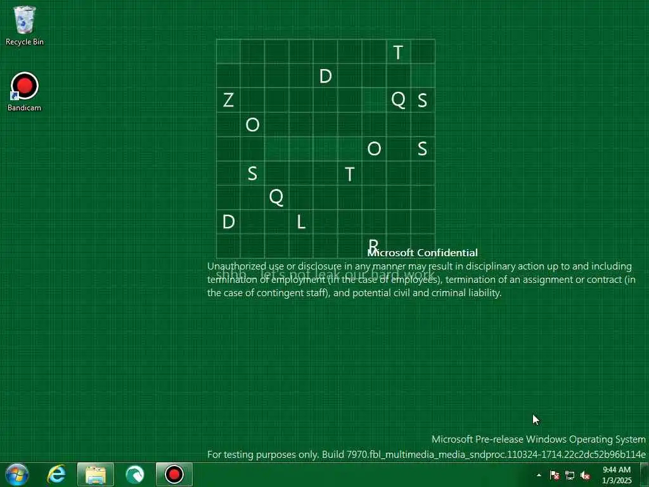Launch Internet Explorer from the taskbar
649x487 pixels.
[56, 474]
